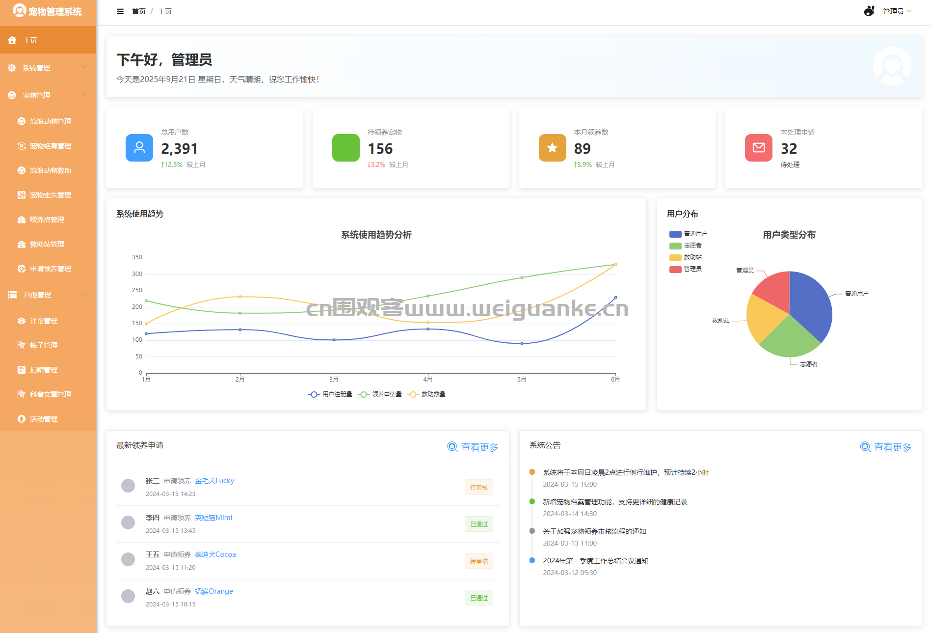Click the icon next to 活动管理
Screen dimensions: 930x633
(x=22, y=419)
